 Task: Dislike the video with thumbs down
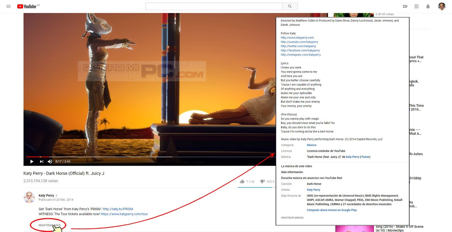[262, 182]
